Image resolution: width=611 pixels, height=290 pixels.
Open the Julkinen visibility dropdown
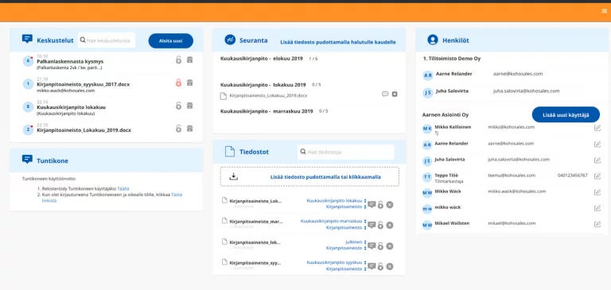click(x=356, y=242)
